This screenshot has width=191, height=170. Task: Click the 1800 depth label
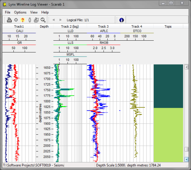tap(47, 101)
